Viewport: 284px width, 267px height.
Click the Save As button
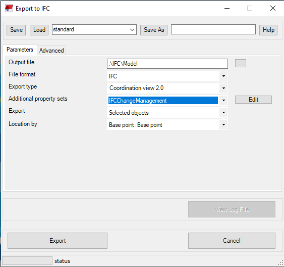click(154, 30)
